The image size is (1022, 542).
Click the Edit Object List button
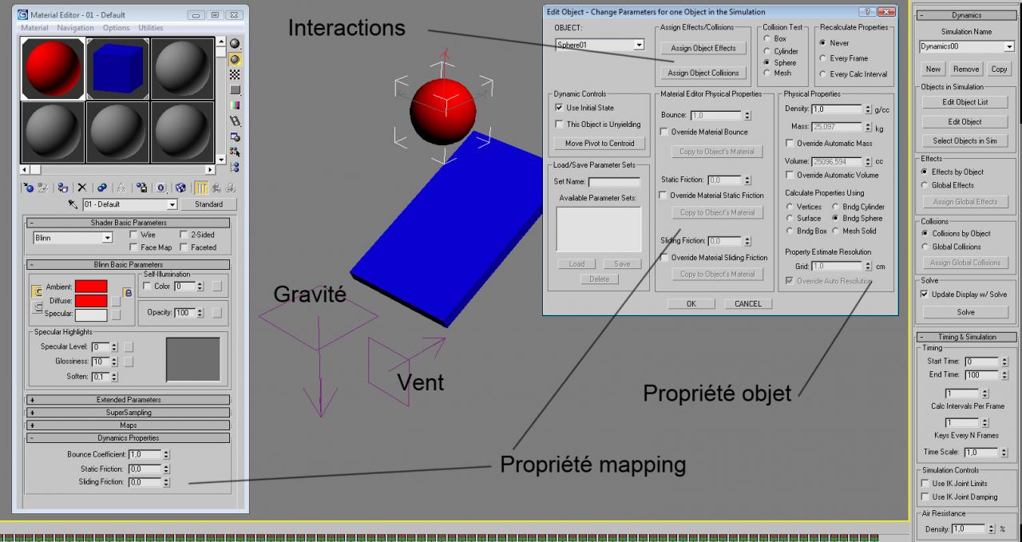965,102
